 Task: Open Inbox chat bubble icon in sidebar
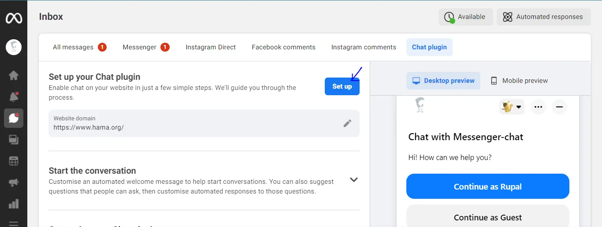pyautogui.click(x=14, y=118)
